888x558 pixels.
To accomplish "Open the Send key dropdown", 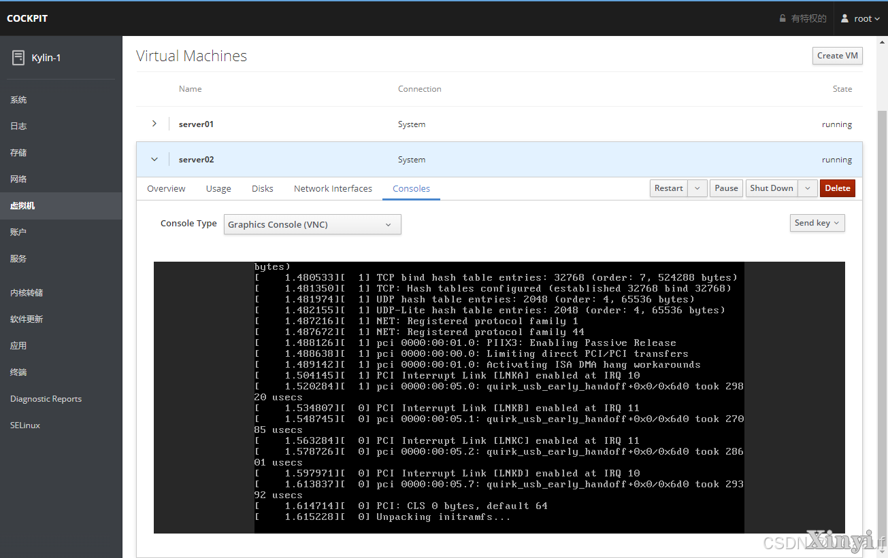I will (x=817, y=223).
